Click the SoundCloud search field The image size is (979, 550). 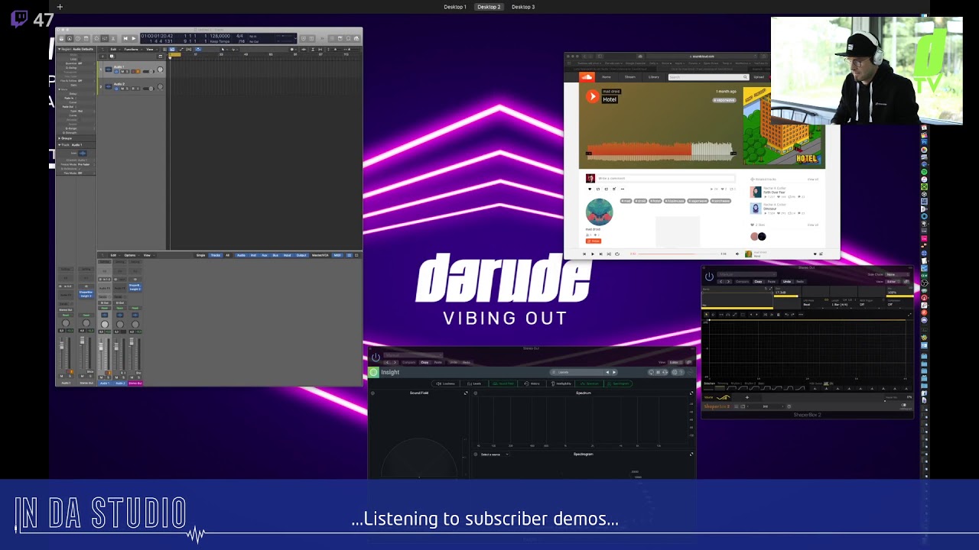708,77
